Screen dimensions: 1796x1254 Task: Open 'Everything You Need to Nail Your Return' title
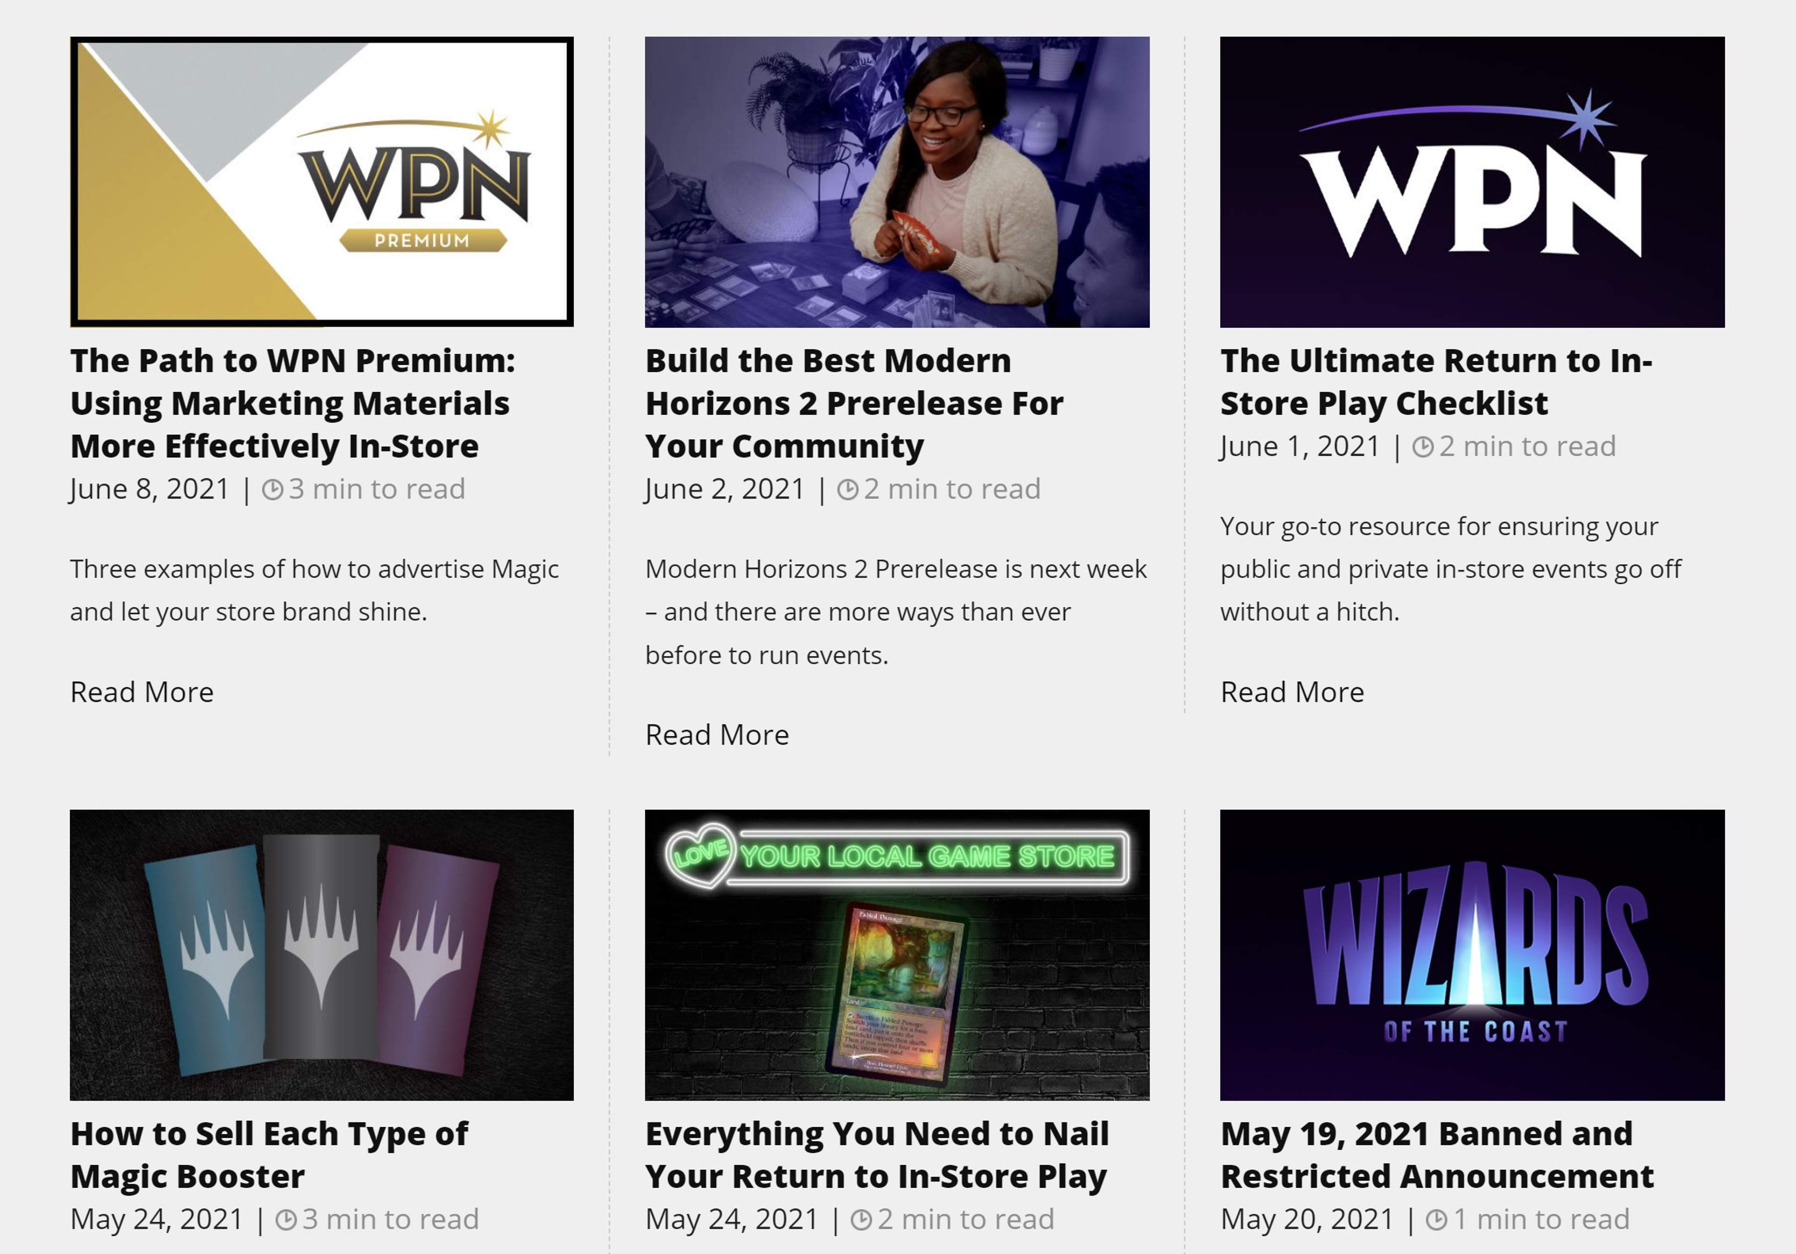[877, 1155]
